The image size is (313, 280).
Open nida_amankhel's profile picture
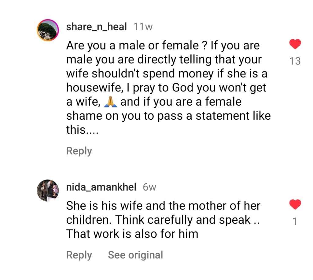click(x=48, y=190)
